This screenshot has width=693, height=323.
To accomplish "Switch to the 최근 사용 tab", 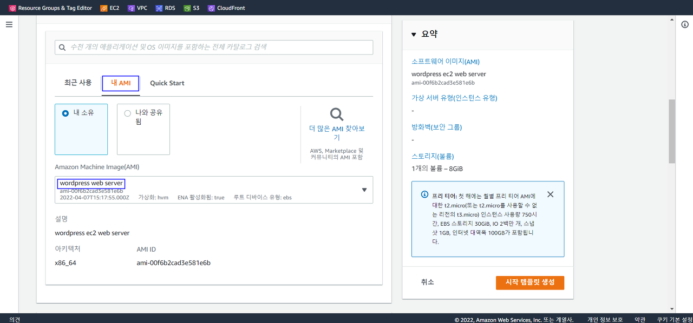I will tap(78, 83).
